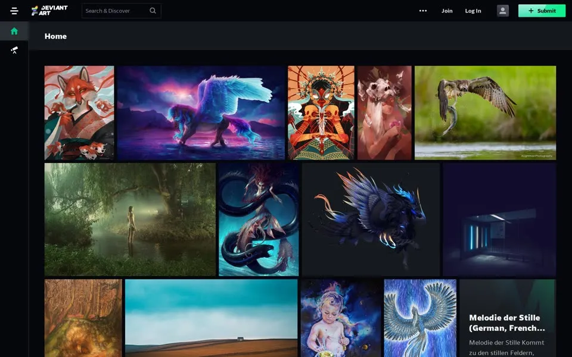
Task: Open the hamburger navigation menu
Action: (x=14, y=11)
